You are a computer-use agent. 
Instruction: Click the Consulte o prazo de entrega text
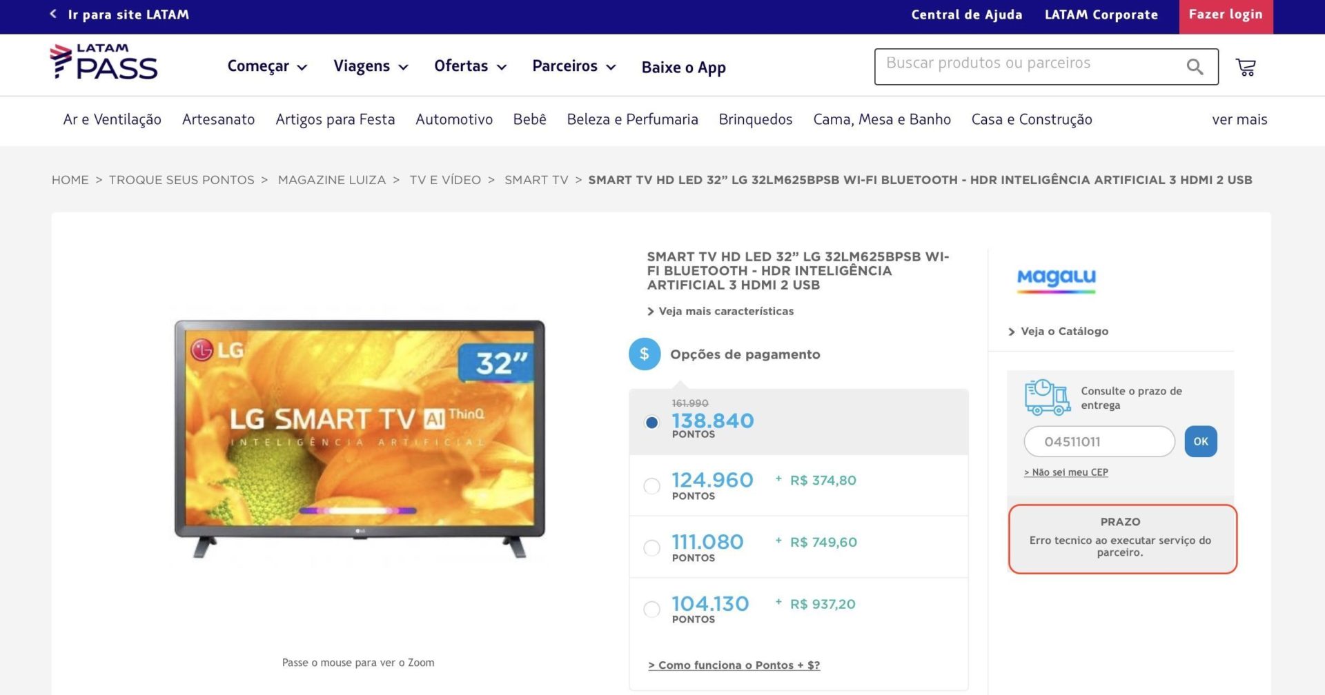tap(1131, 398)
